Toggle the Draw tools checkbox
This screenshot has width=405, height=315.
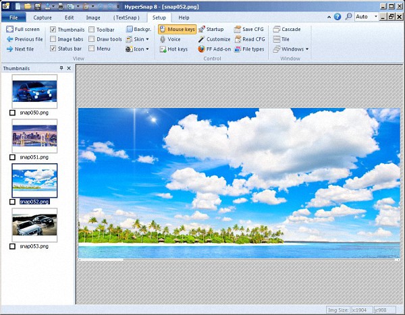click(x=91, y=39)
